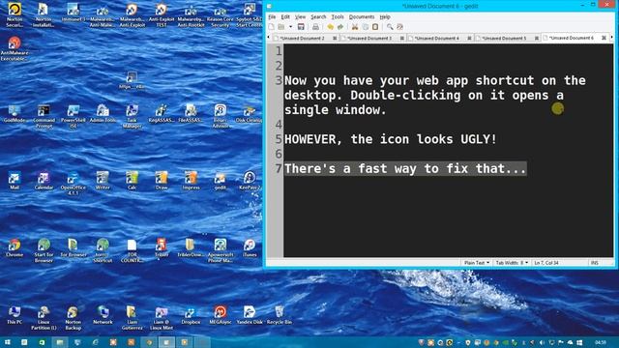Select the Writer desktop icon
The height and width of the screenshot is (348, 619).
[x=103, y=181]
